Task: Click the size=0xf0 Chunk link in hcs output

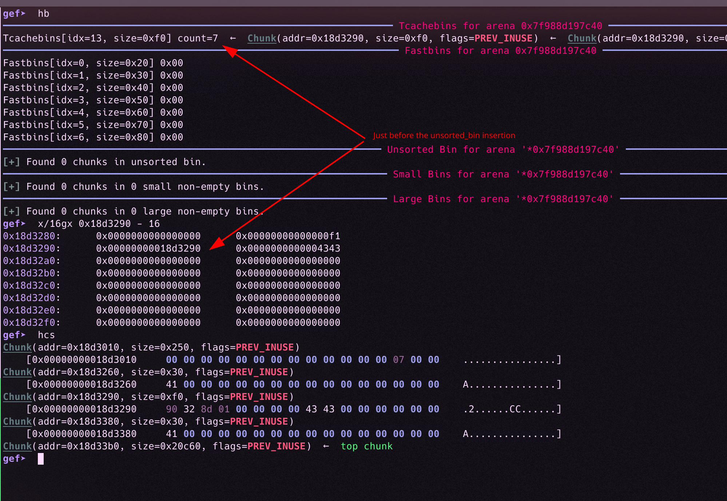Action: (17, 397)
